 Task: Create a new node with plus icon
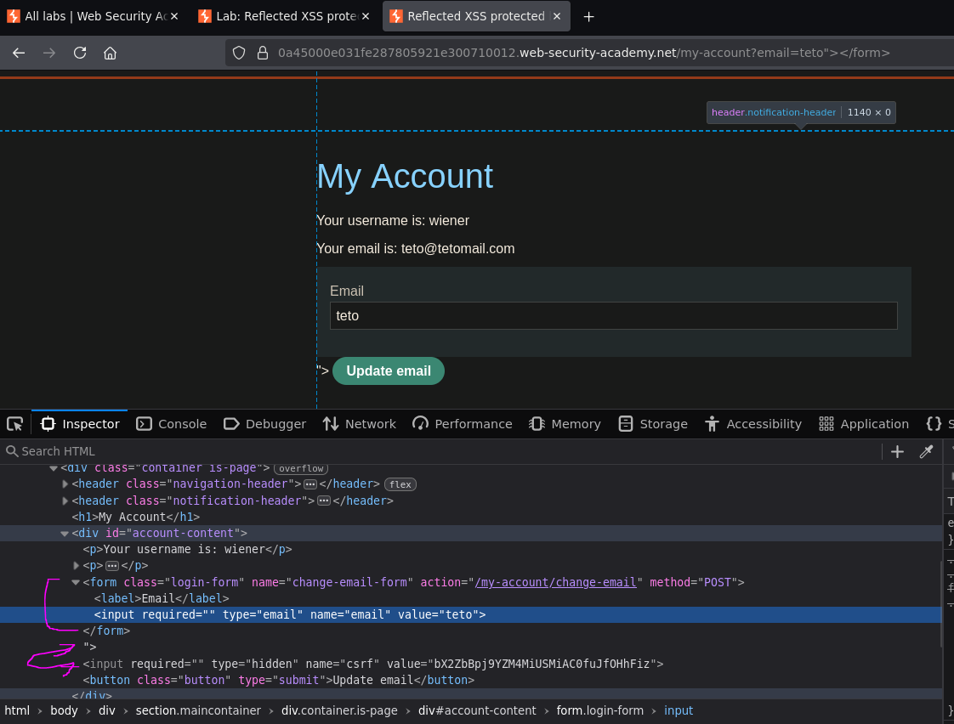coord(897,452)
